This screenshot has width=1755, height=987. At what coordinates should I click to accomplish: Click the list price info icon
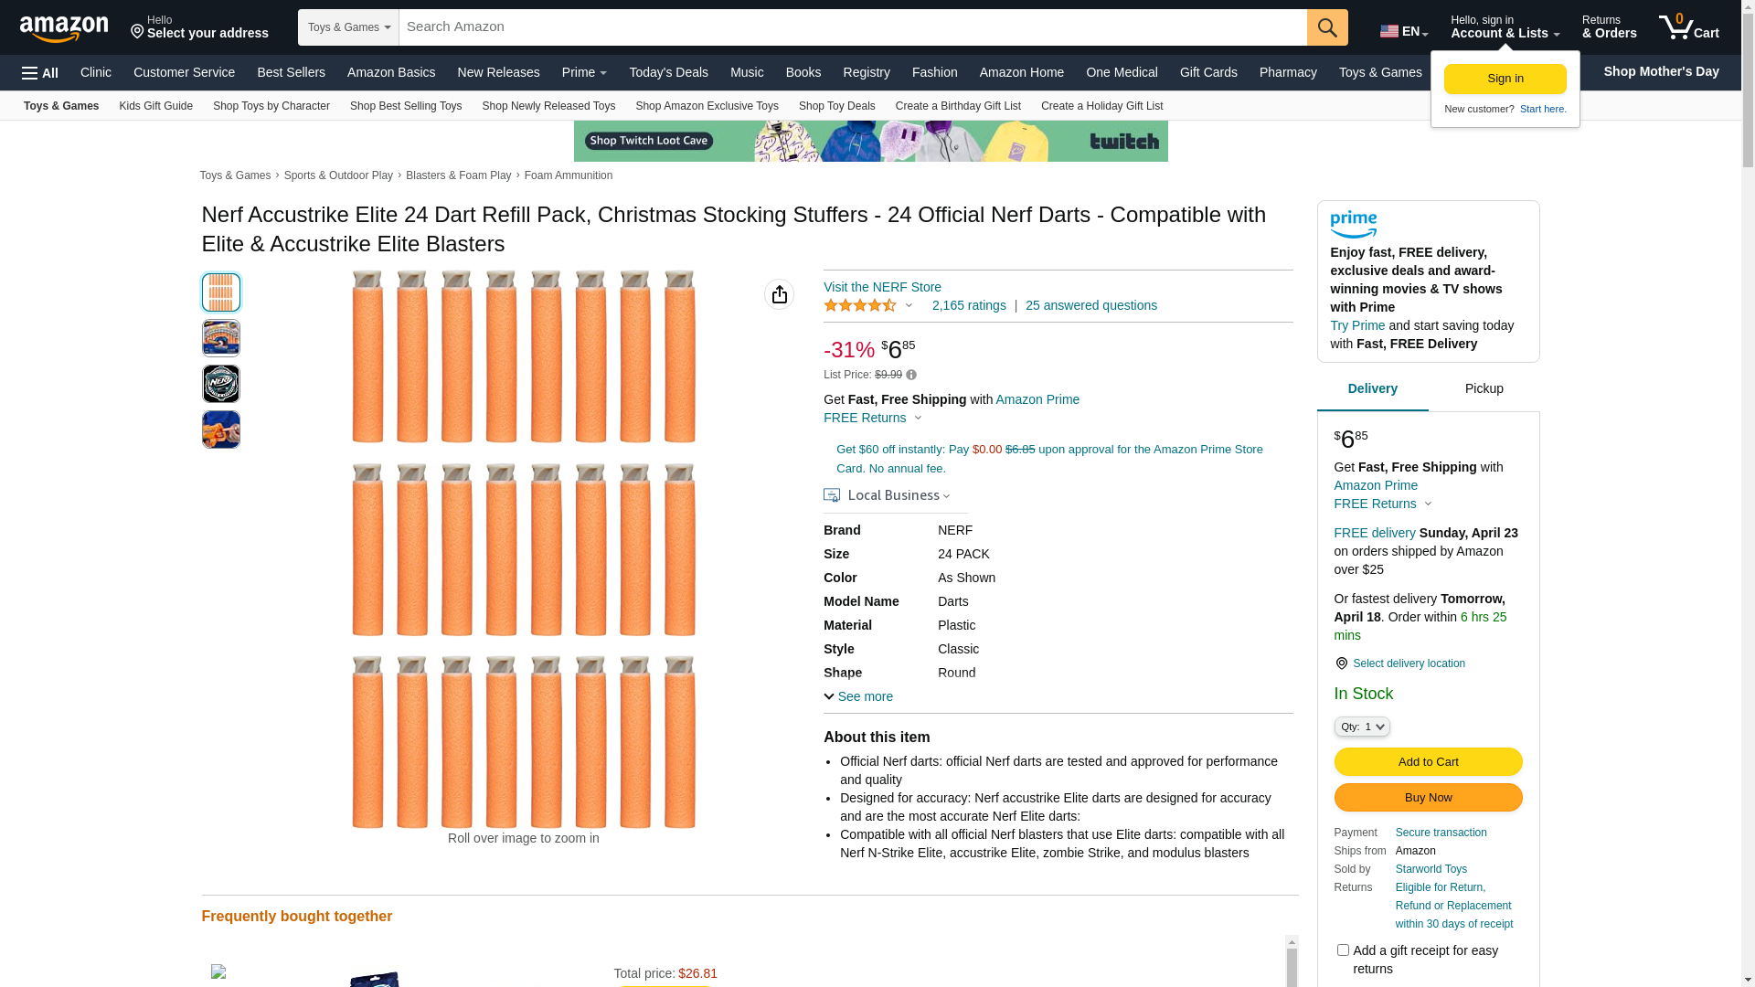point(911,375)
